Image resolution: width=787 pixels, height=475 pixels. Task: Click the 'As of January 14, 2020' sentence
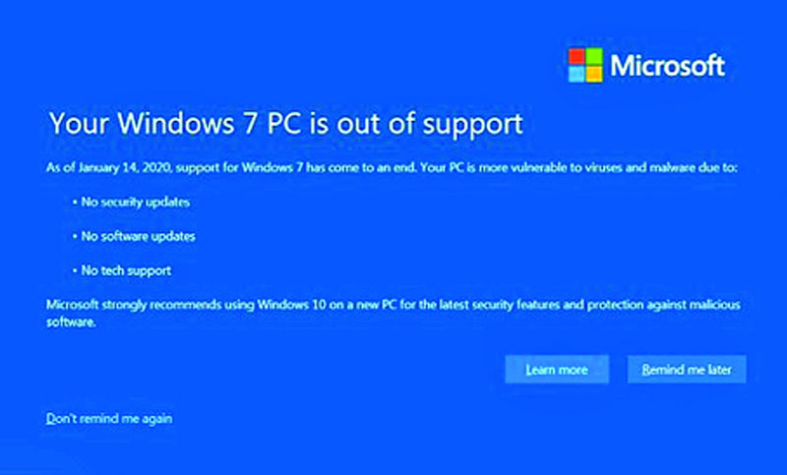(392, 167)
